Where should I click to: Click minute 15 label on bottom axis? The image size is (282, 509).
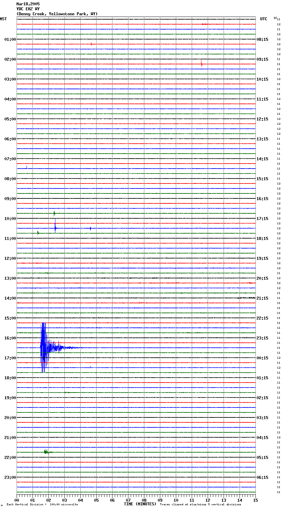(x=255, y=500)
